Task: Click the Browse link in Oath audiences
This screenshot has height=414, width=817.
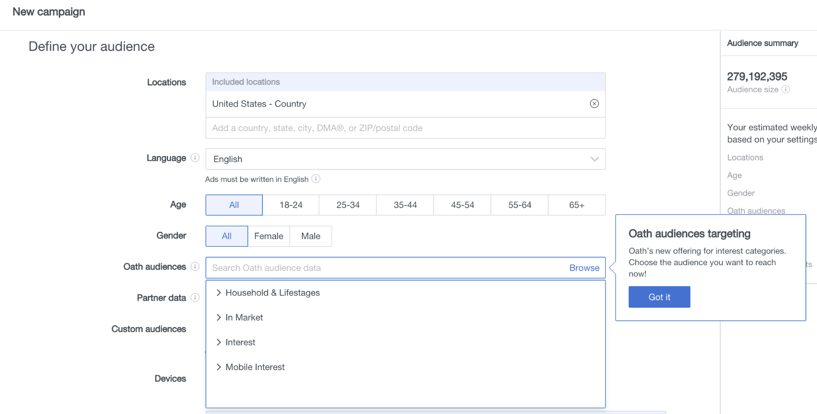Action: 584,268
